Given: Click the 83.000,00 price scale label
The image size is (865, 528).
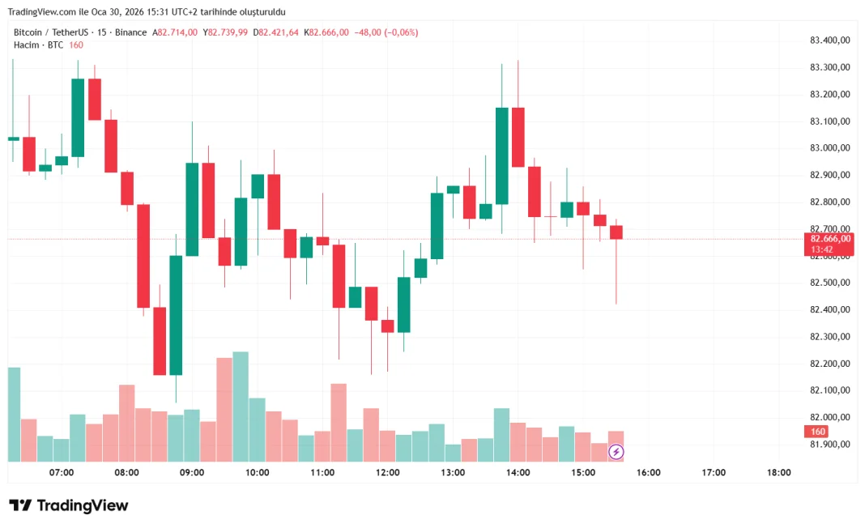Looking at the screenshot, I should coord(829,147).
